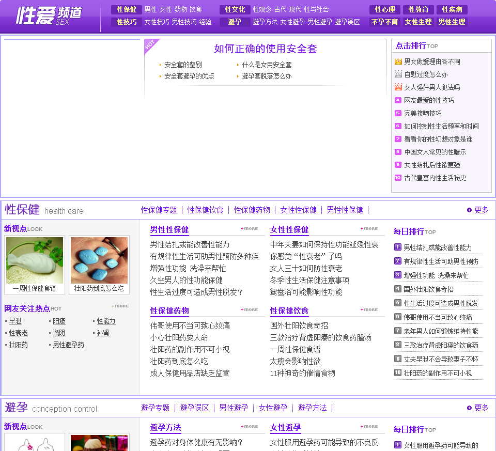
Task: Click rank 8 badge beside 中国女人常见的性暗示
Action: pyautogui.click(x=398, y=152)
